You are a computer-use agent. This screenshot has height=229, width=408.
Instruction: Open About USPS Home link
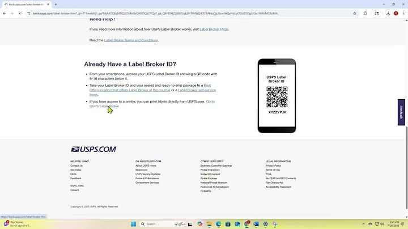click(146, 166)
